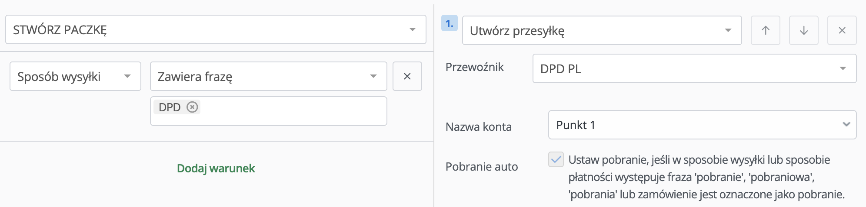866x207 pixels.
Task: Click inside the phrase tags input field
Action: click(291, 111)
